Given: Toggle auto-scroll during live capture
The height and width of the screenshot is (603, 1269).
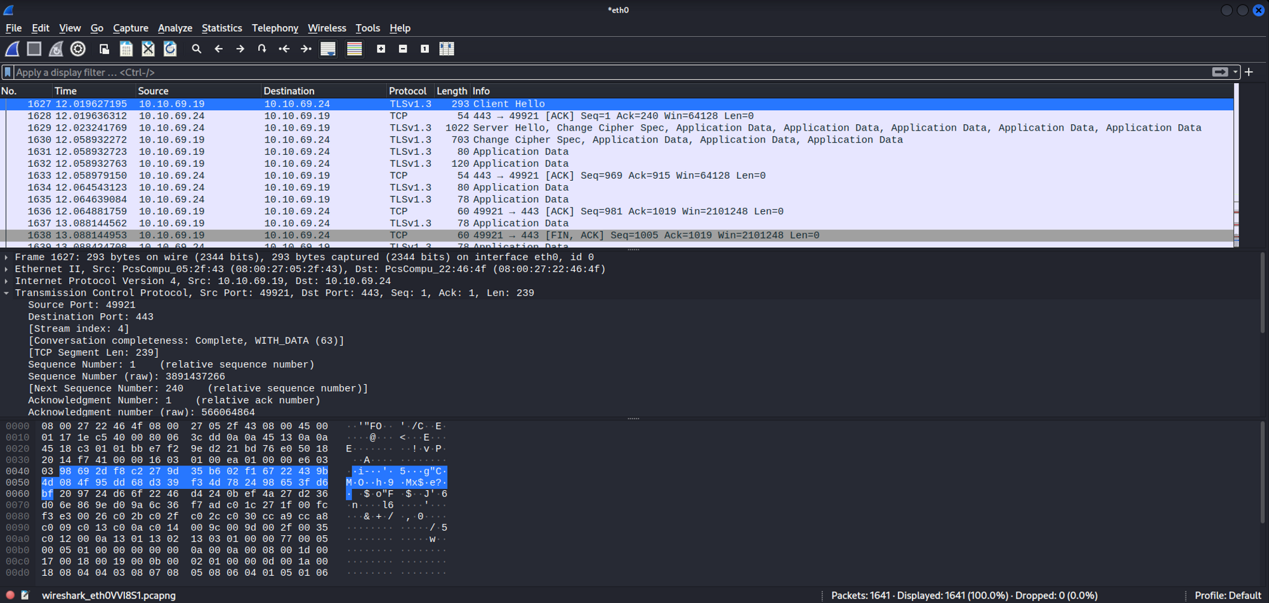Looking at the screenshot, I should (328, 49).
